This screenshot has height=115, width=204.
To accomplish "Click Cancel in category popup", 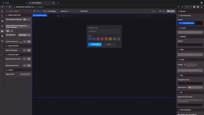I will pos(109,44).
